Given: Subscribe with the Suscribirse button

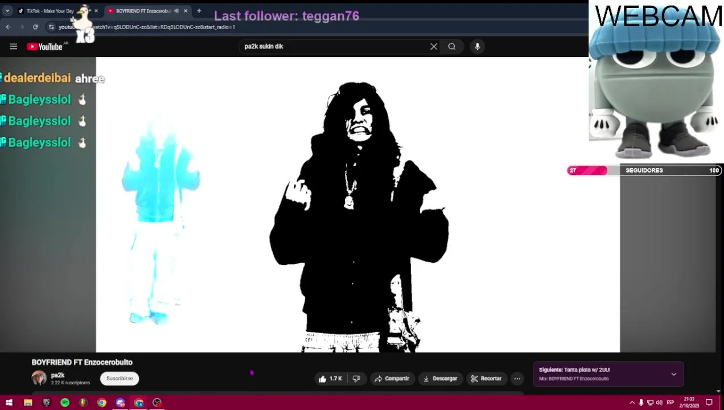Looking at the screenshot, I should 120,378.
